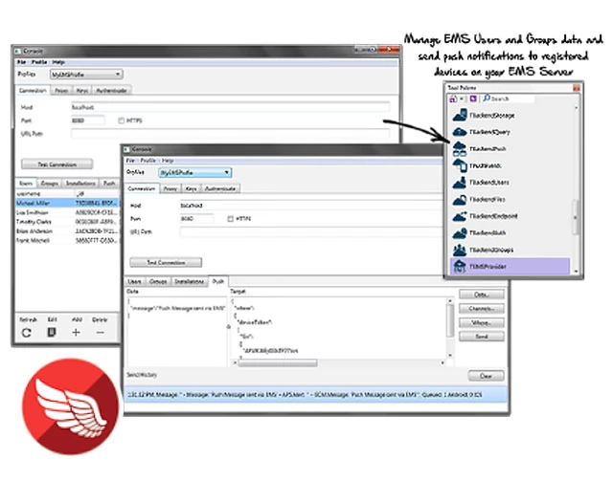Click the Refresh icon below users list
The width and height of the screenshot is (613, 481).
[27, 332]
